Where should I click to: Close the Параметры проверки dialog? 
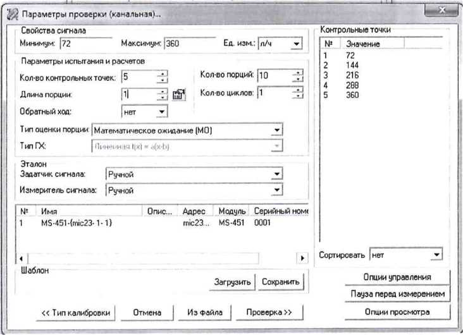tap(441, 10)
